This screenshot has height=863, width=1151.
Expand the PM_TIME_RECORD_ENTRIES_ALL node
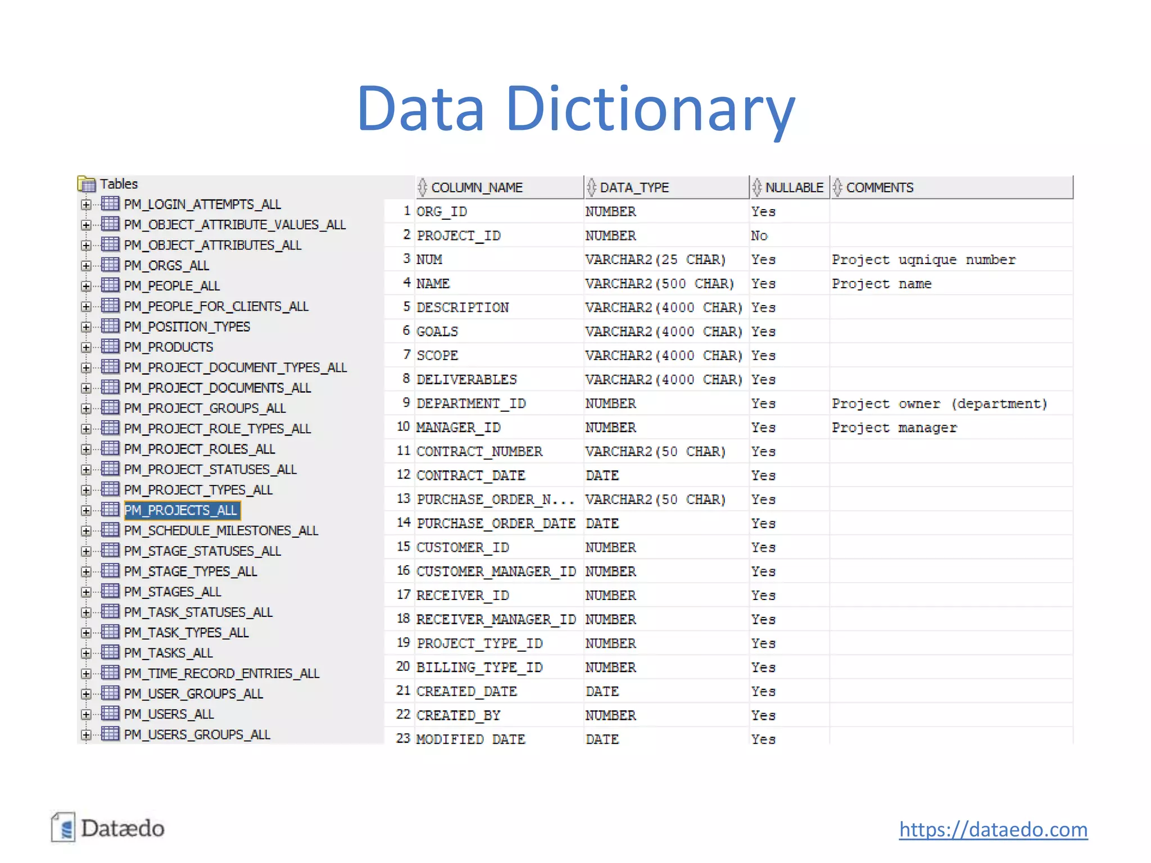coord(86,674)
